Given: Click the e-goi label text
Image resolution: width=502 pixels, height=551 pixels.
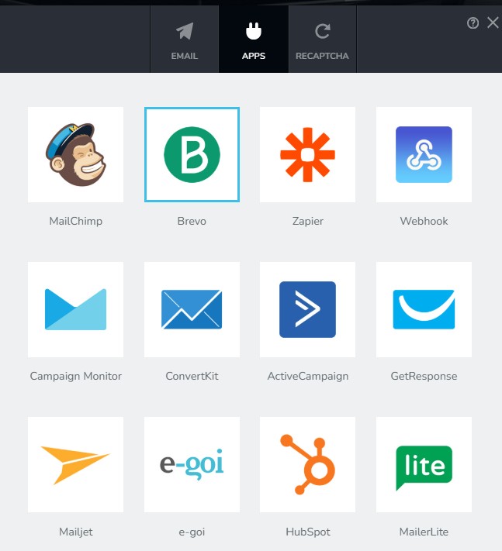Looking at the screenshot, I should click(x=192, y=532).
